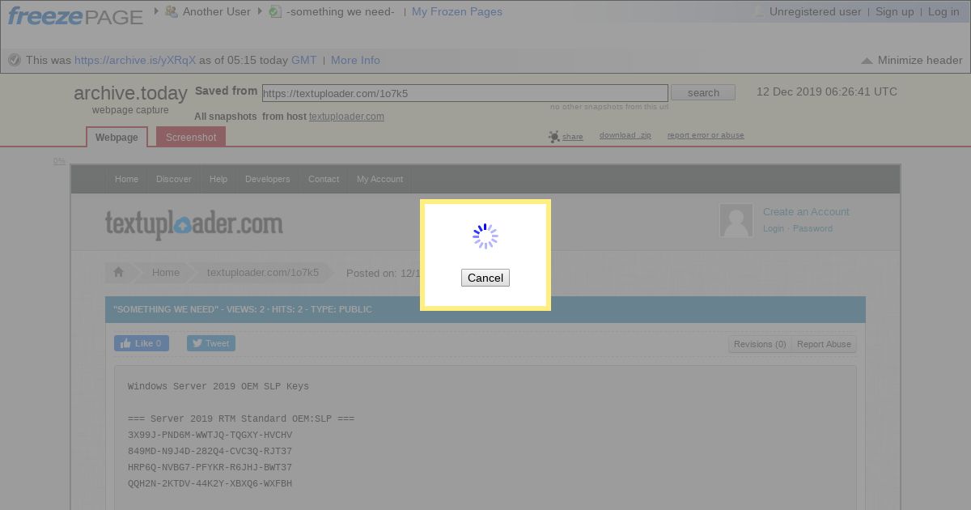971x510 pixels.
Task: Click the Home breadcrumb item
Action: point(166,273)
